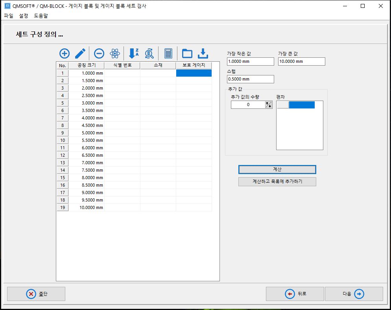Viewport: 391px width, 310px height.
Task: Proceed with the 다음 button
Action: tap(354, 294)
